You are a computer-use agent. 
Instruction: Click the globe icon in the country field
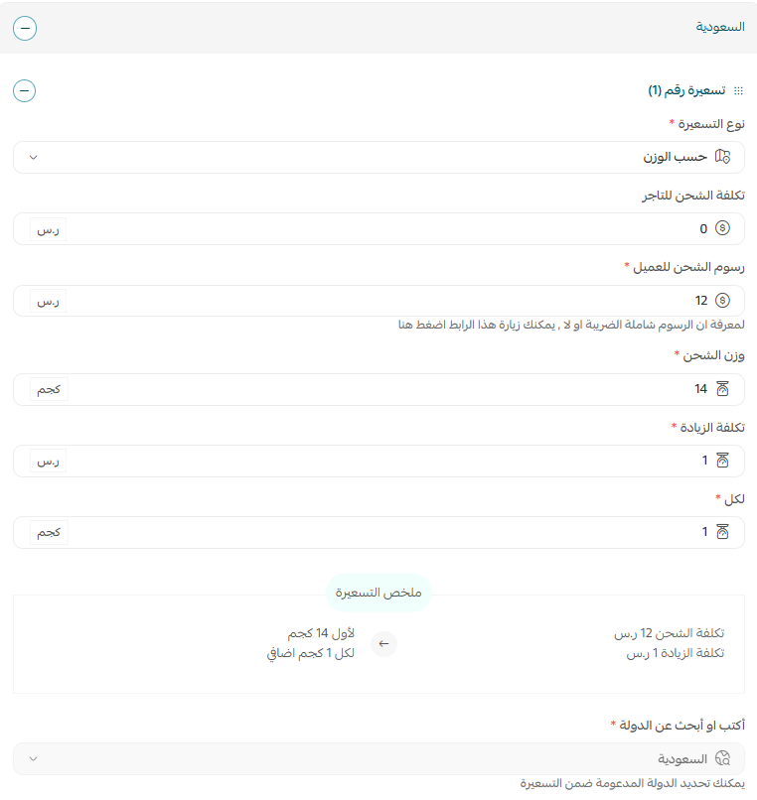pyautogui.click(x=723, y=758)
